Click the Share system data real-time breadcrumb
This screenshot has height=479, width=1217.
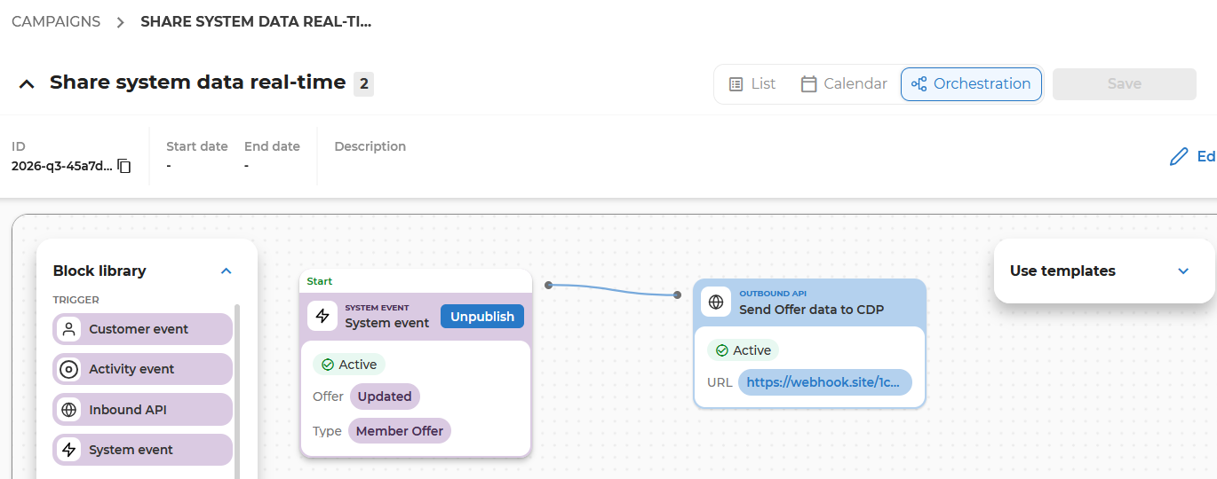tap(256, 21)
